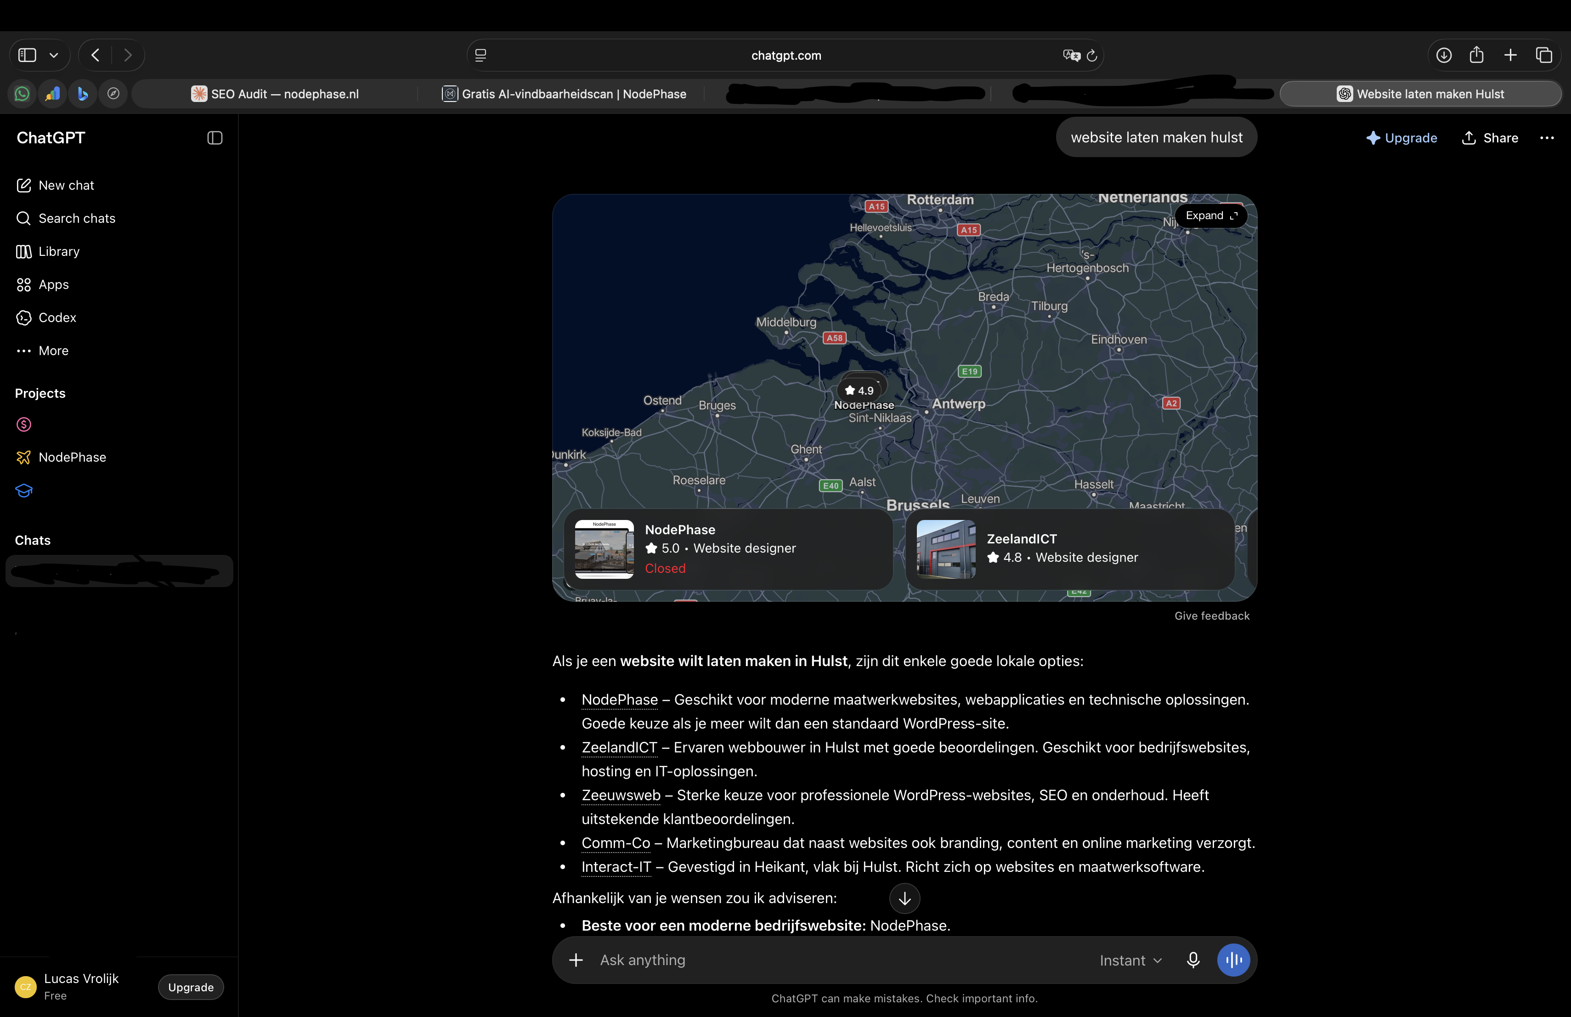Open the NodePhase business card
This screenshot has width=1571, height=1017.
pos(728,549)
